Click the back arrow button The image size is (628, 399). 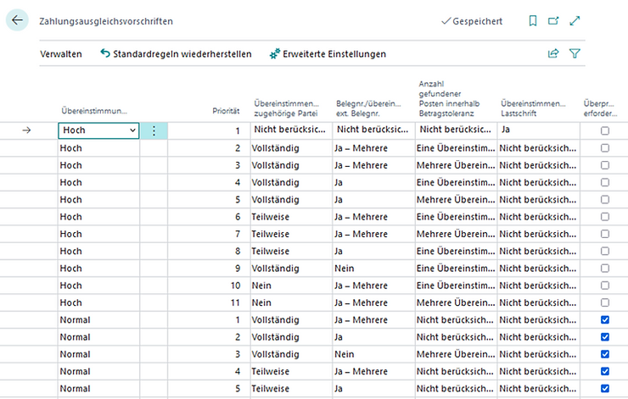[x=18, y=20]
